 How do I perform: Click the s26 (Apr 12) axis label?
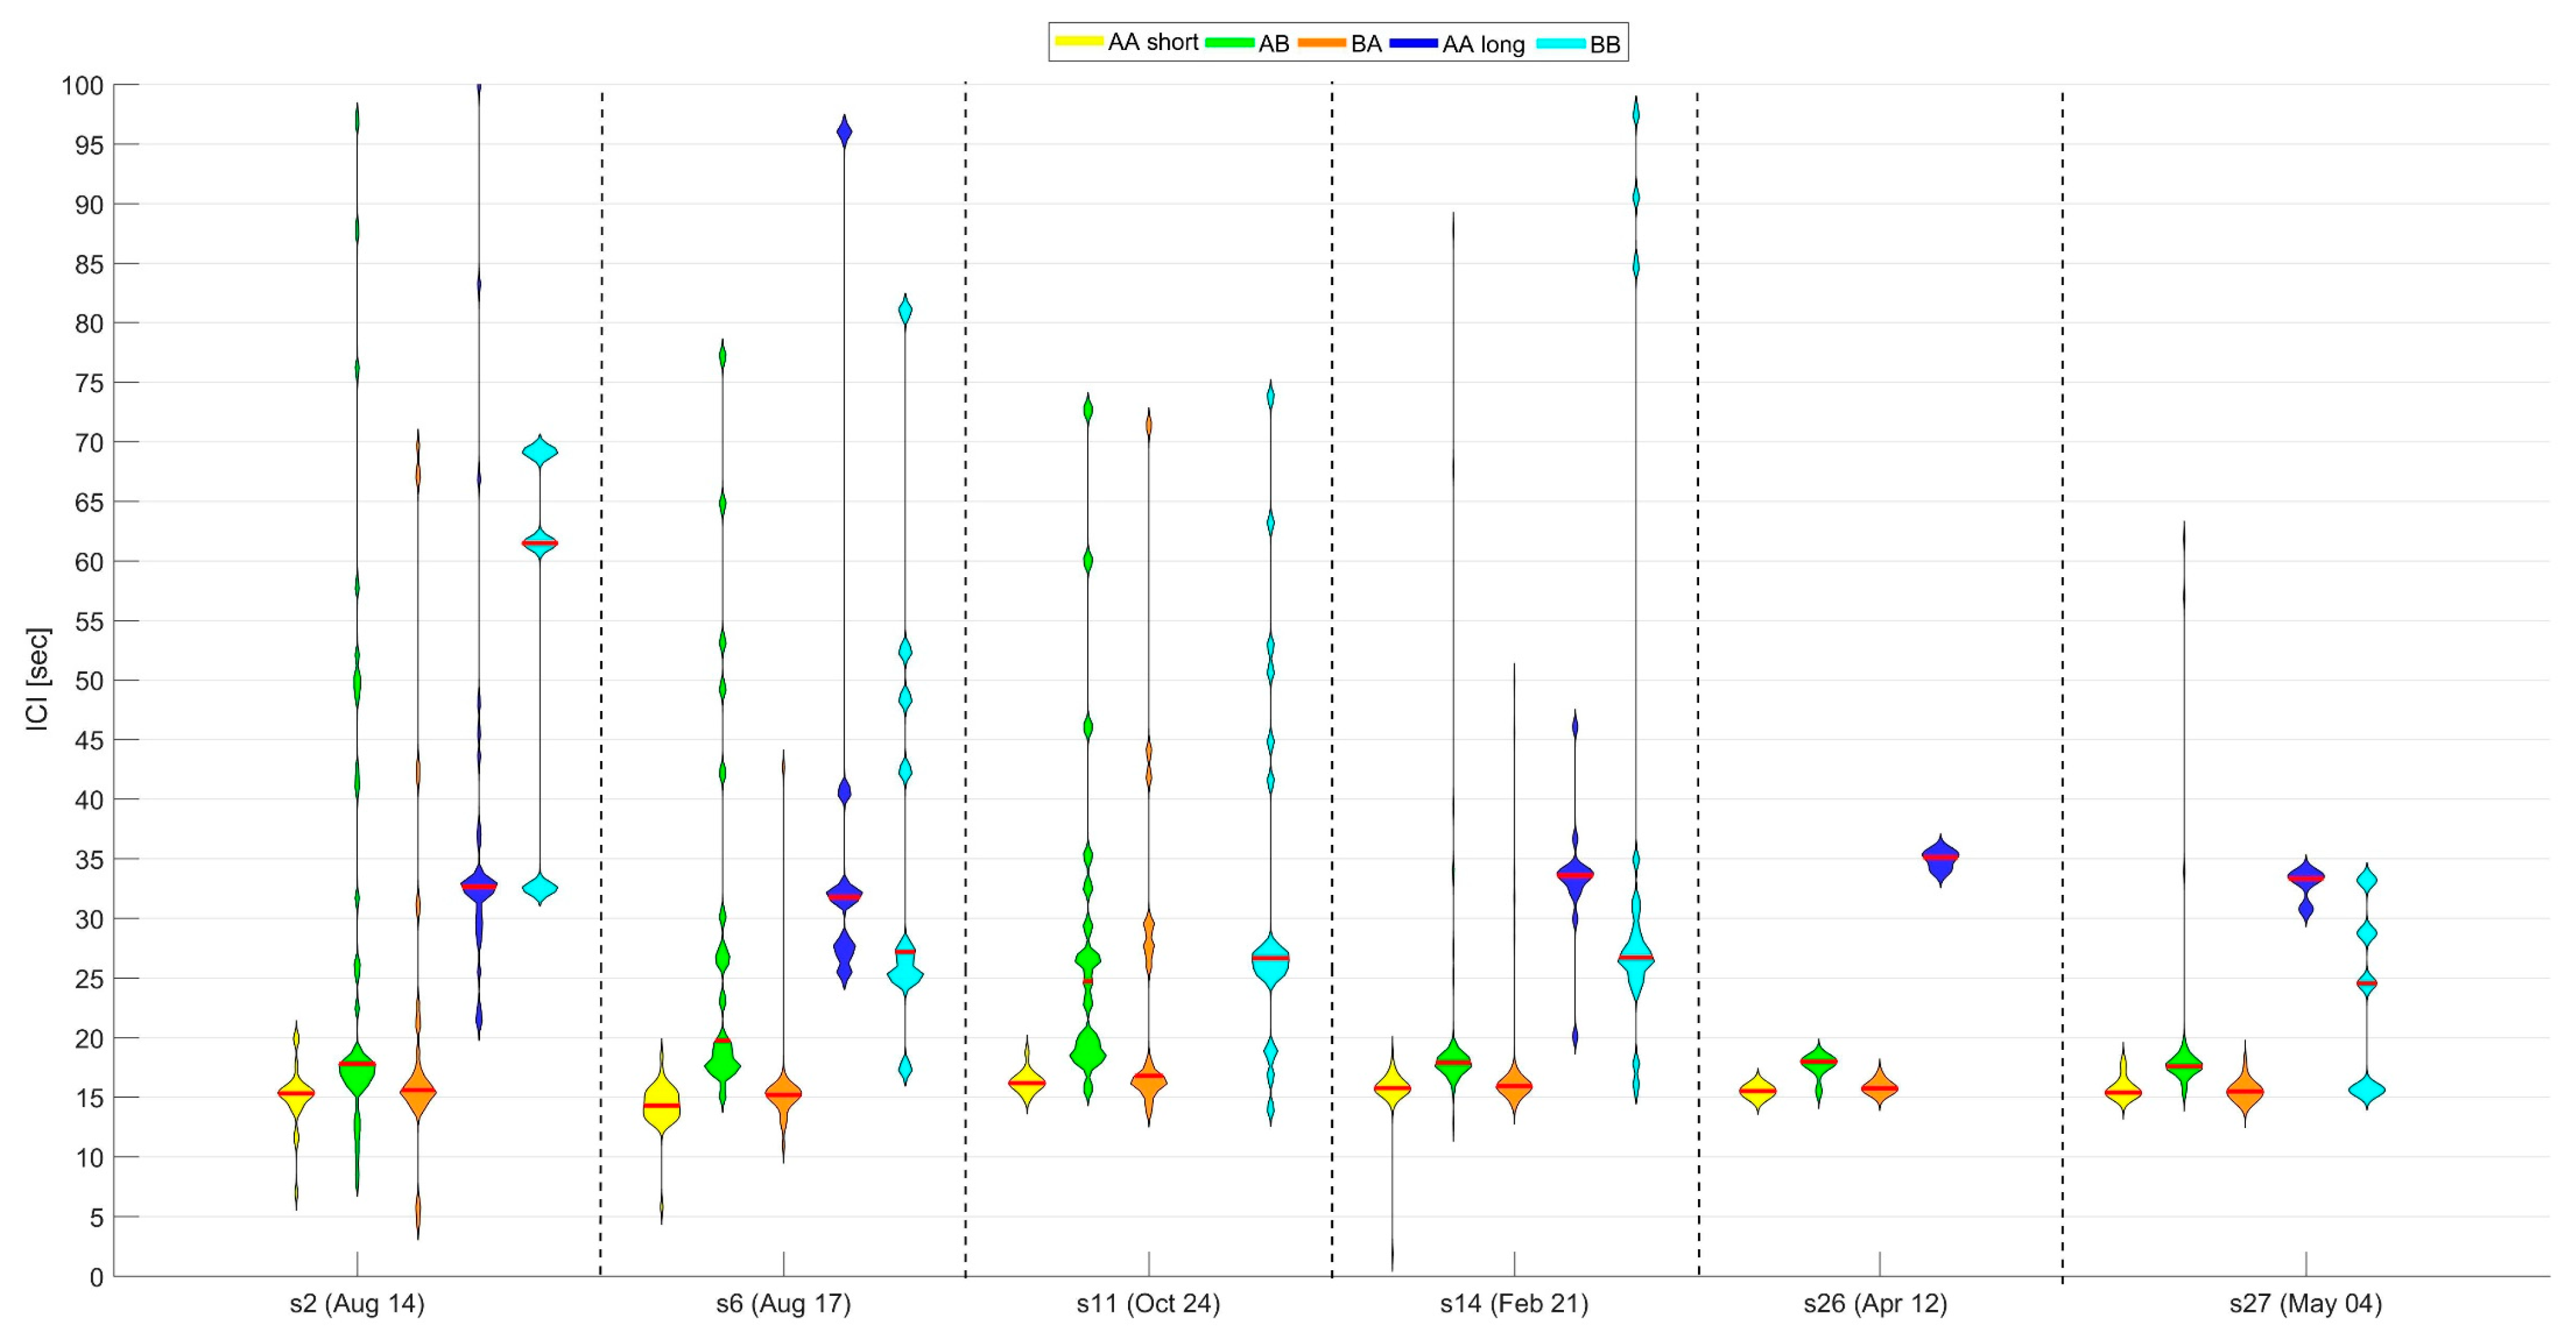(1876, 1304)
